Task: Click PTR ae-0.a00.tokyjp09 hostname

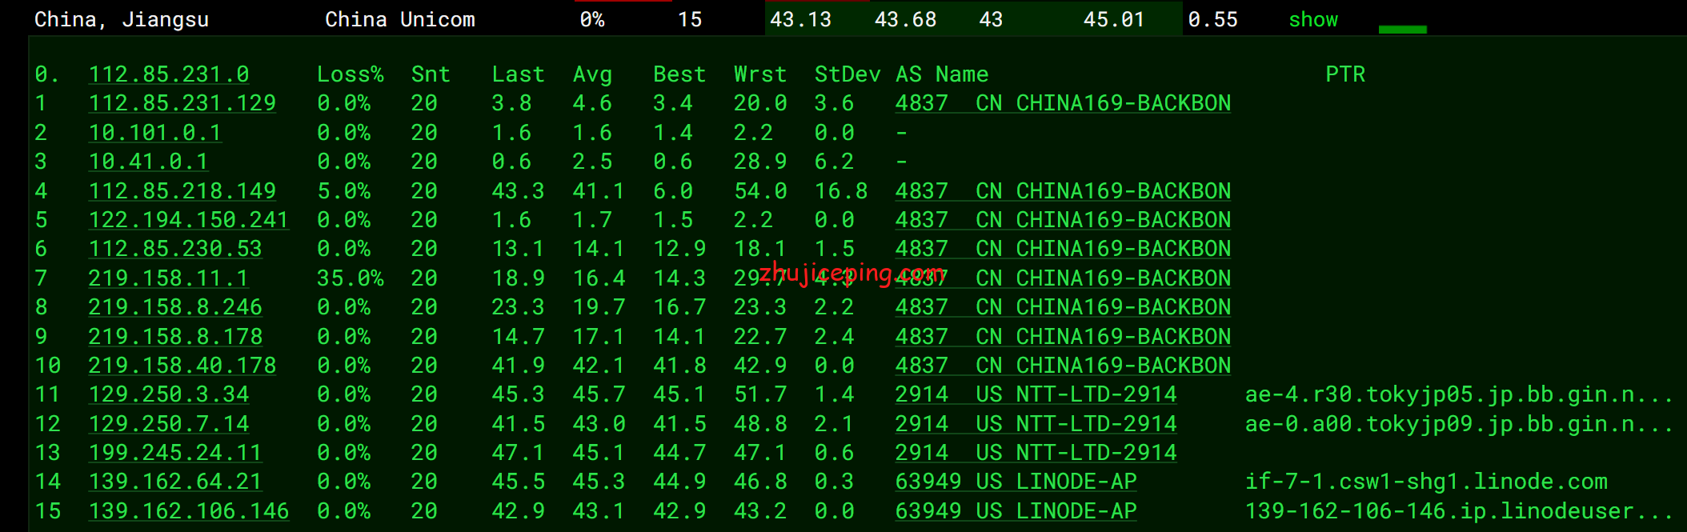Action: click(1460, 424)
